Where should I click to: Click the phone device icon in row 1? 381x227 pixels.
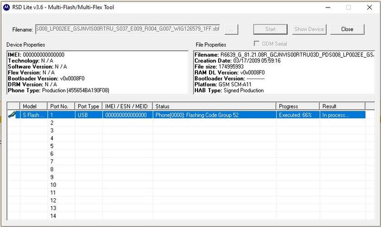[12, 115]
